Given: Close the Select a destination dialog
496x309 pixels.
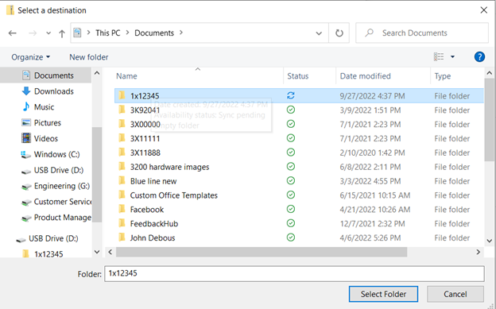Looking at the screenshot, I should pyautogui.click(x=483, y=10).
